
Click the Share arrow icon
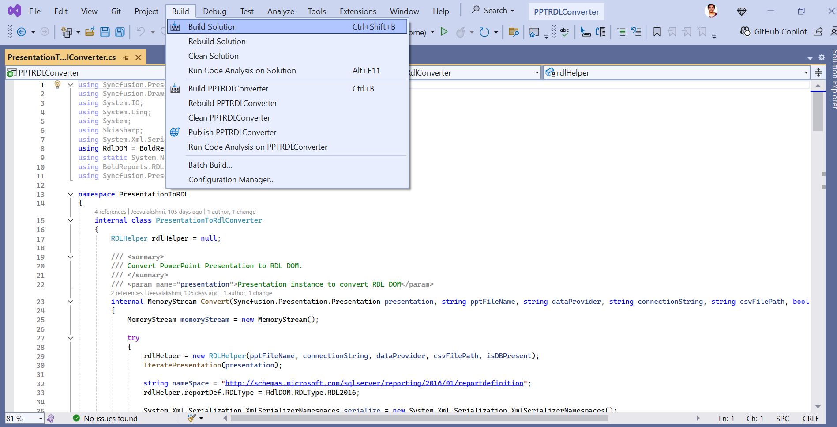pos(818,32)
